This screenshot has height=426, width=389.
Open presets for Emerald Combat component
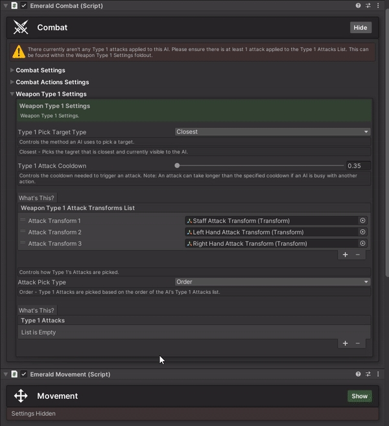coord(368,5)
